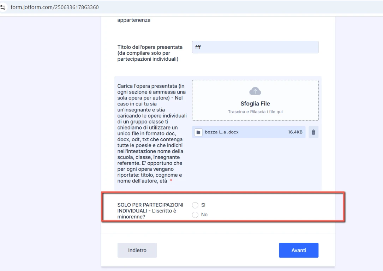Delete the uploaded file with trash icon
383x271 pixels.
313,132
